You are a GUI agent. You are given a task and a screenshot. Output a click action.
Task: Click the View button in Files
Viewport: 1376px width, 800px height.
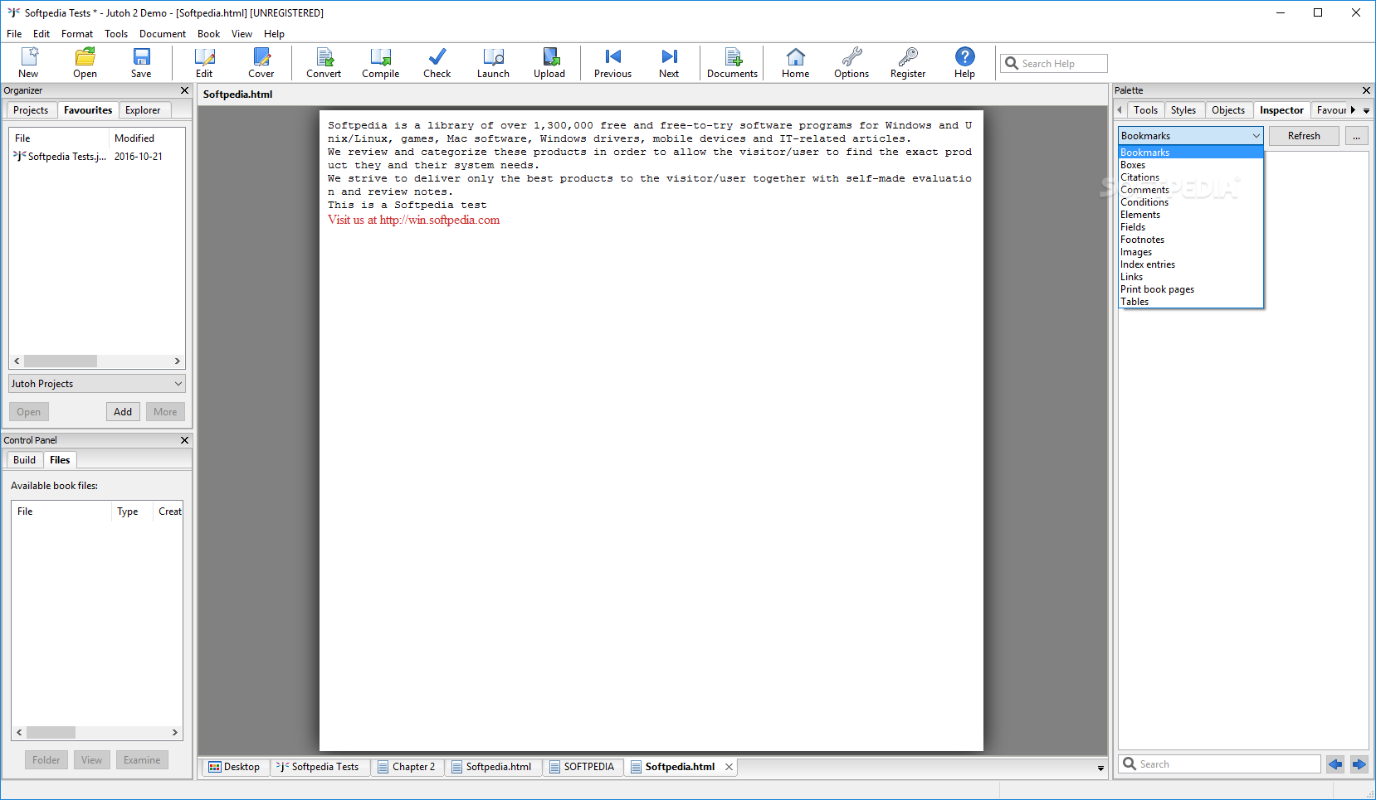click(91, 760)
